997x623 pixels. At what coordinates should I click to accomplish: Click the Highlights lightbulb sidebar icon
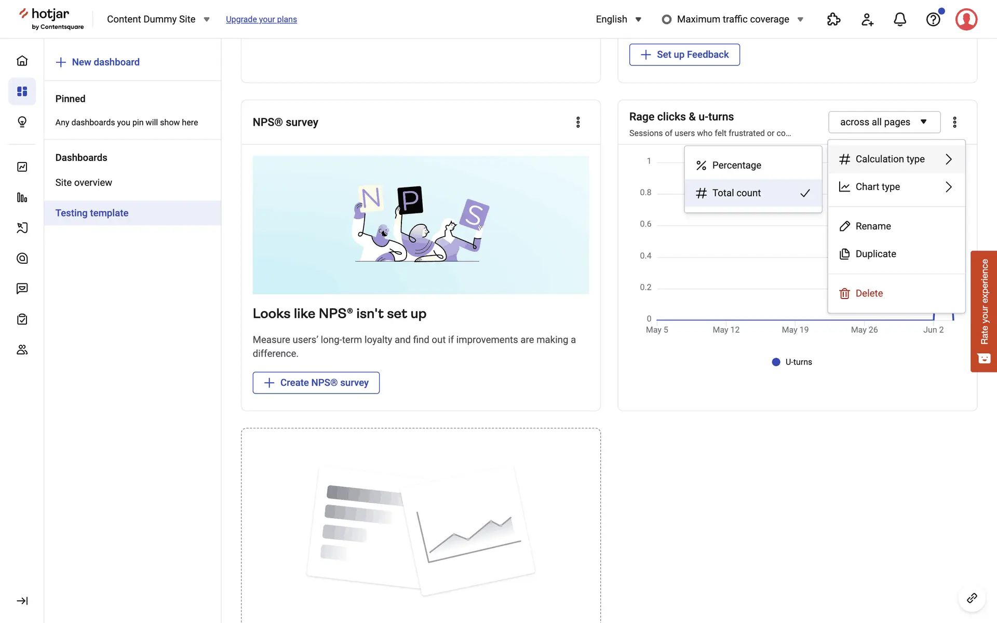22,122
